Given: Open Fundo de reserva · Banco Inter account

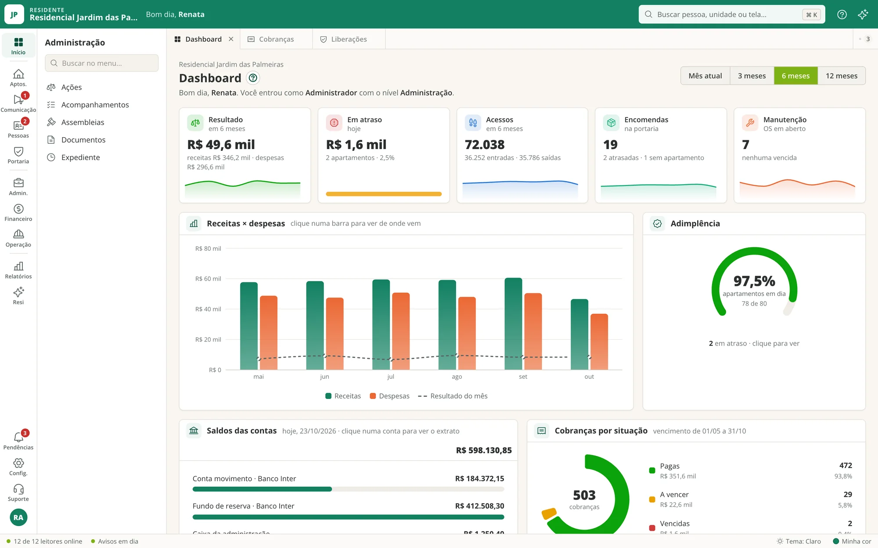Looking at the screenshot, I should click(348, 511).
